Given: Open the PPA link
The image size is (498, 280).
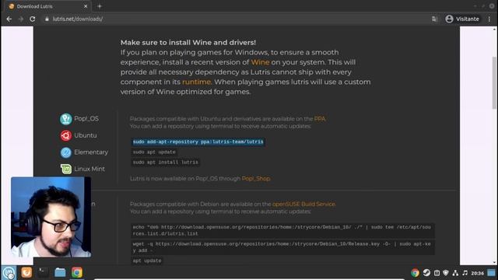Looking at the screenshot, I should point(320,119).
